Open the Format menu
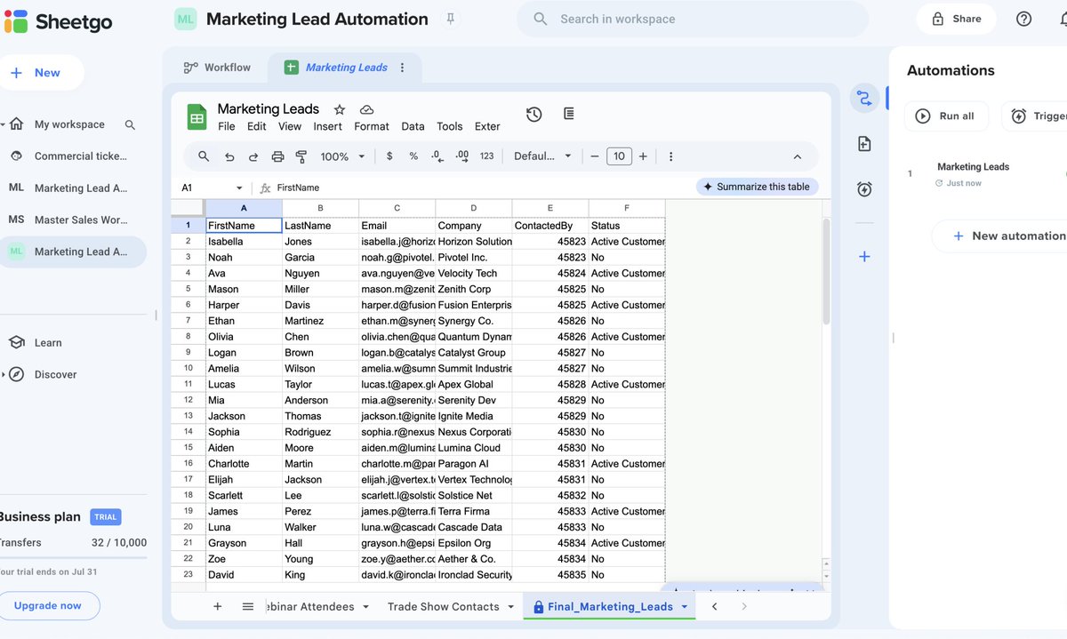Image resolution: width=1067 pixels, height=639 pixels. pyautogui.click(x=372, y=126)
